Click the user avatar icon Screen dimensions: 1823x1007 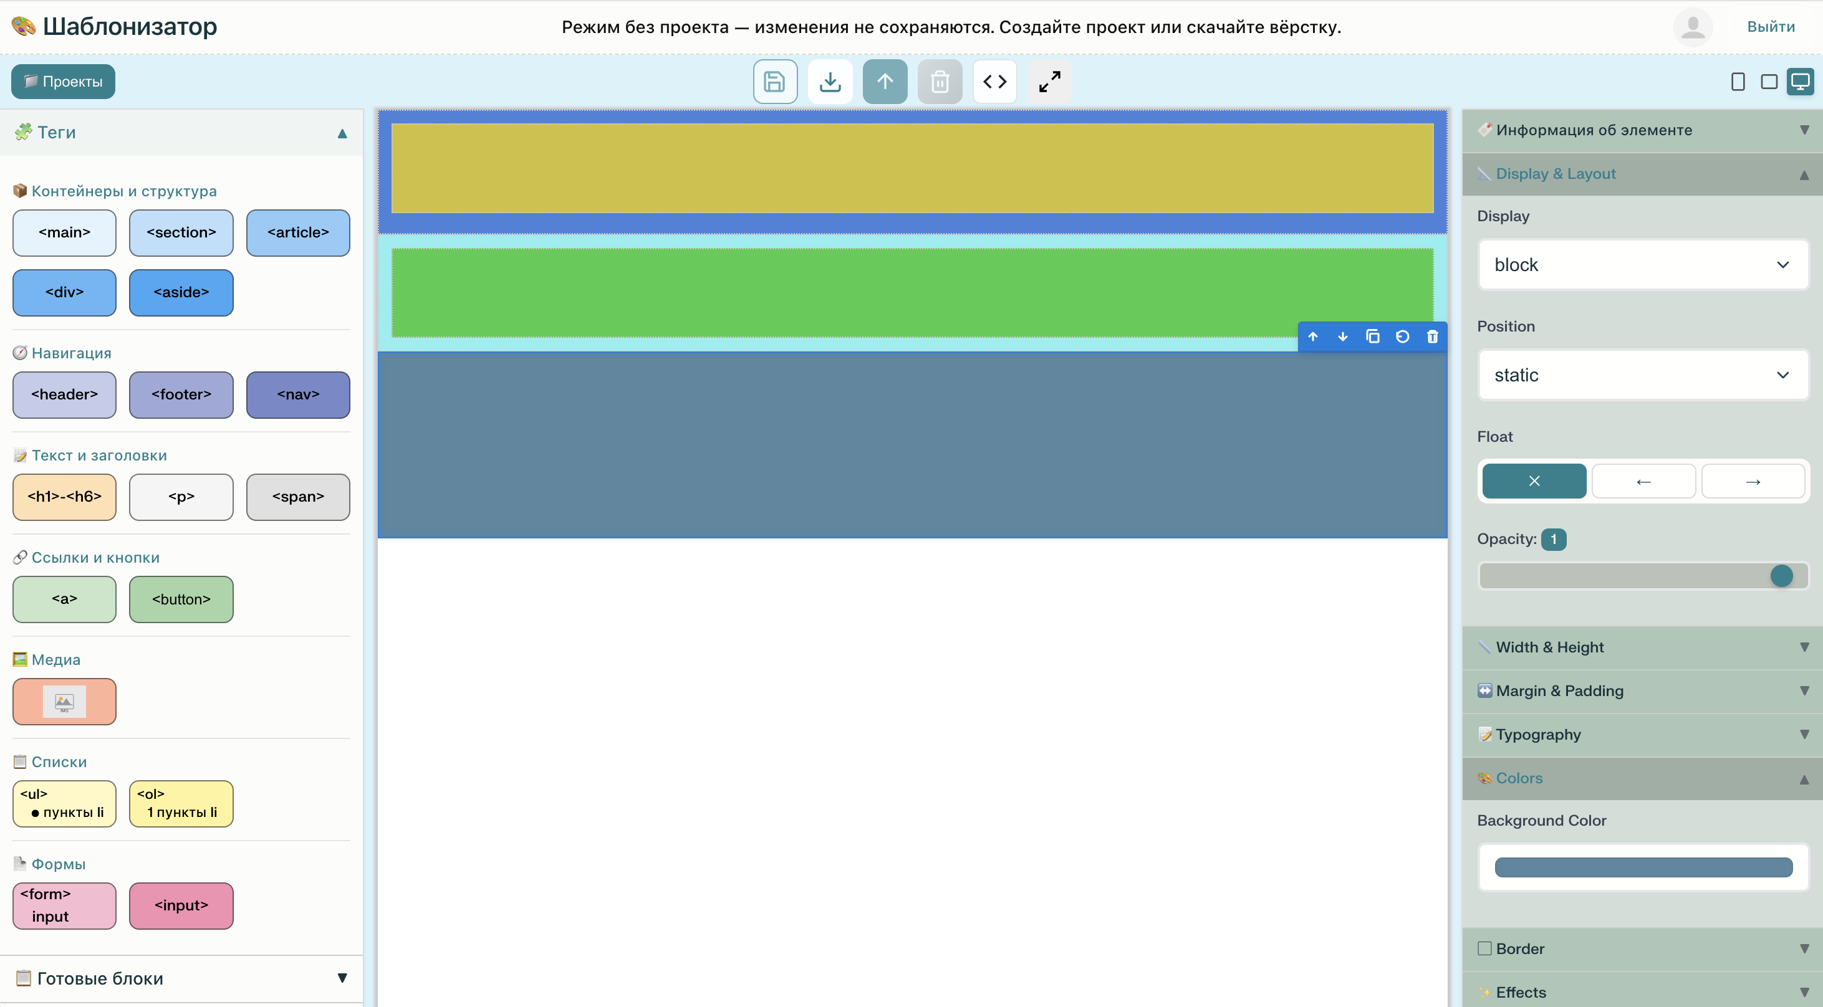pyautogui.click(x=1692, y=27)
